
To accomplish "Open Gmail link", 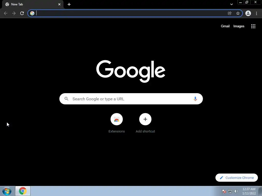I will pyautogui.click(x=225, y=26).
